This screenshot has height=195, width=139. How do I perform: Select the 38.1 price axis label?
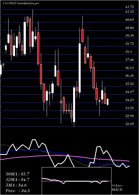coord(128,52)
